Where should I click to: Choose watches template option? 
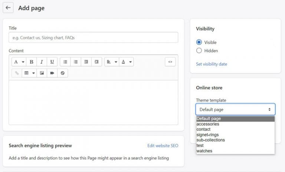(x=235, y=151)
